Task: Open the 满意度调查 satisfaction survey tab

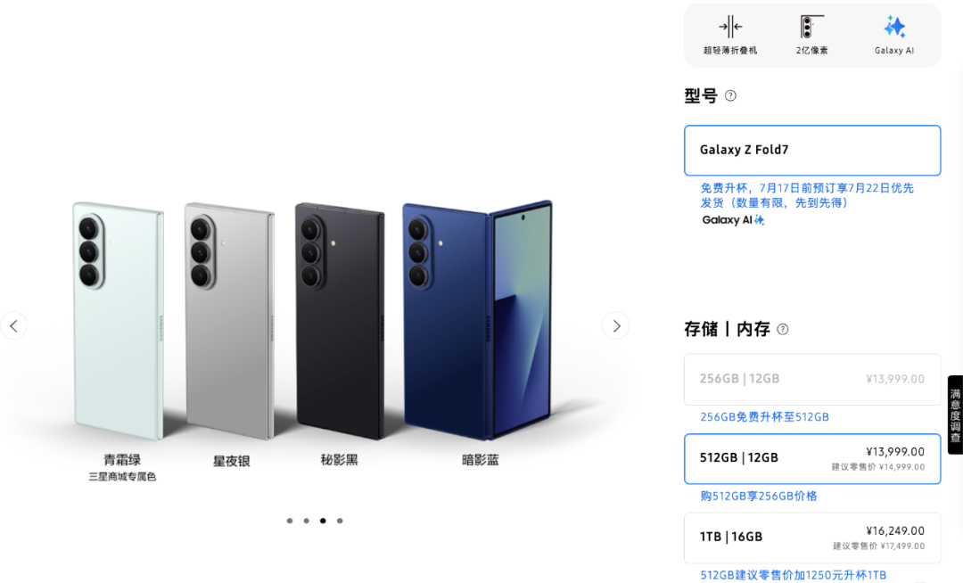Action: point(955,415)
